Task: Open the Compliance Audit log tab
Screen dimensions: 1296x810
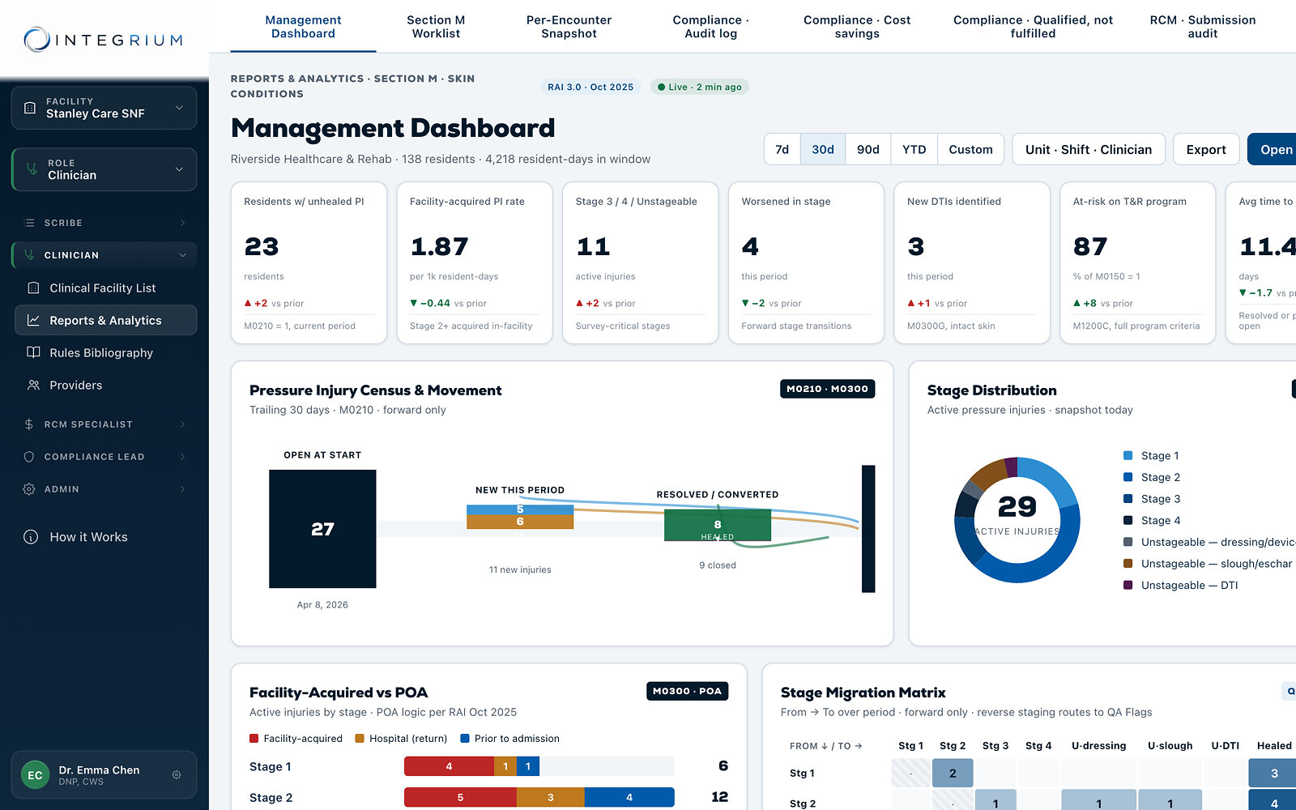Action: [710, 27]
